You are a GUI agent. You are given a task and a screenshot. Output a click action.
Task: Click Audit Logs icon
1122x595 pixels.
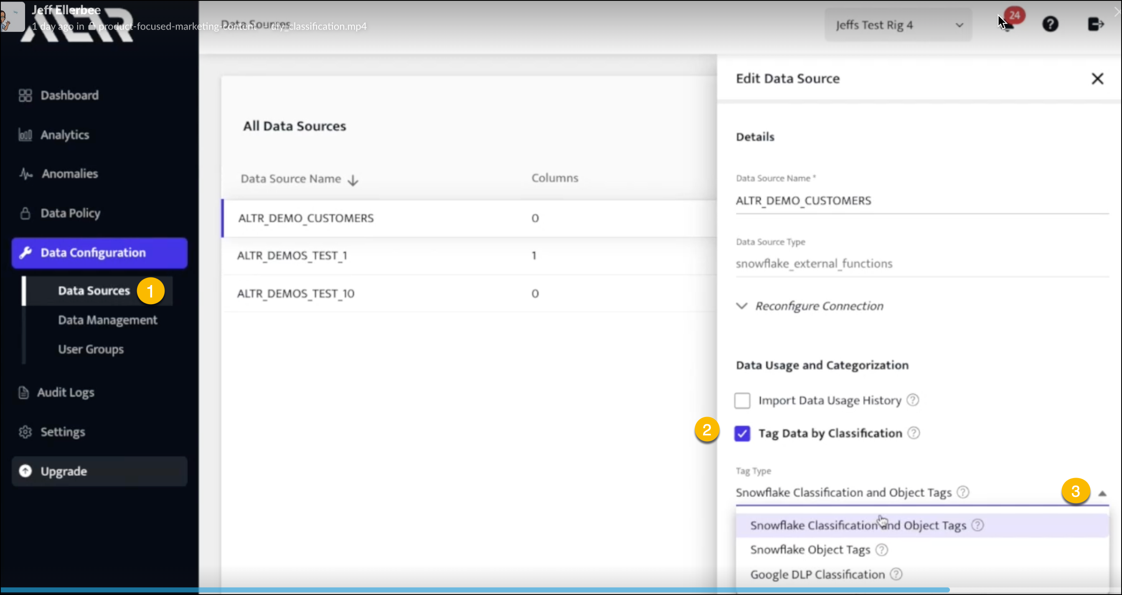tap(24, 392)
